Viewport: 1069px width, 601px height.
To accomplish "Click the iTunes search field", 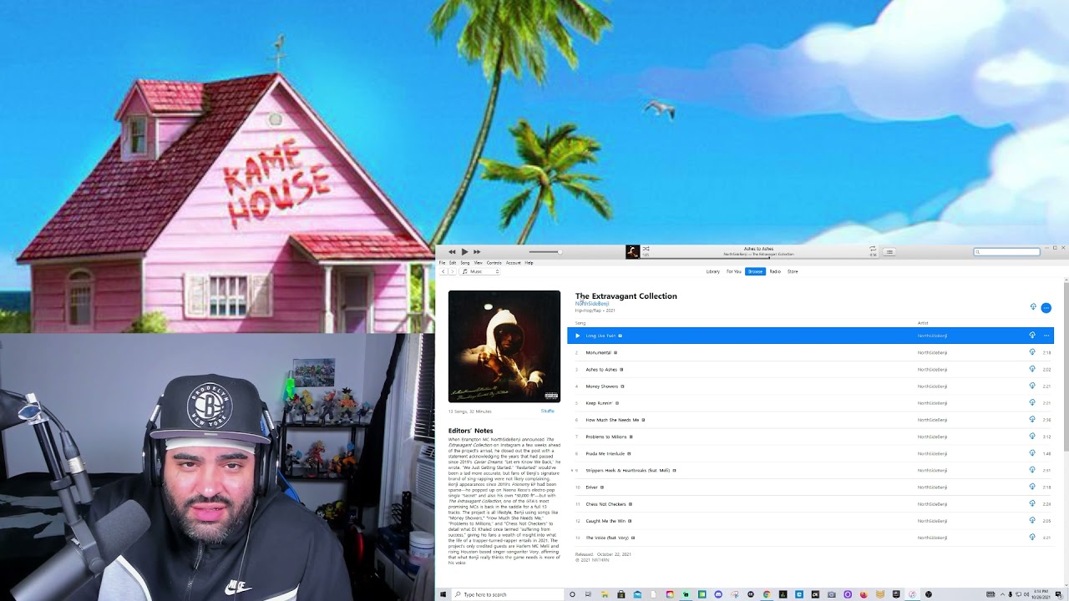I will [1007, 251].
